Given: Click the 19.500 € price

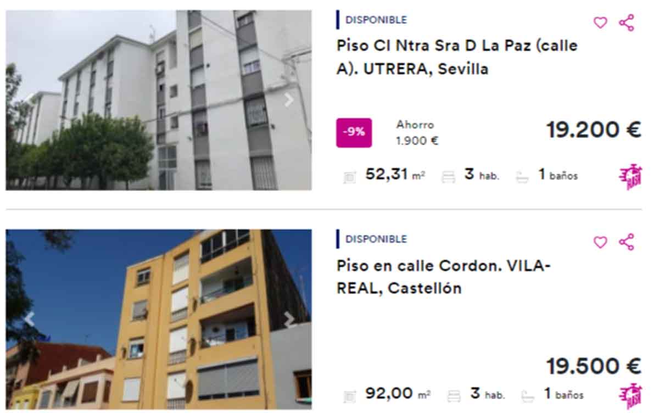Looking at the screenshot, I should point(593,366).
